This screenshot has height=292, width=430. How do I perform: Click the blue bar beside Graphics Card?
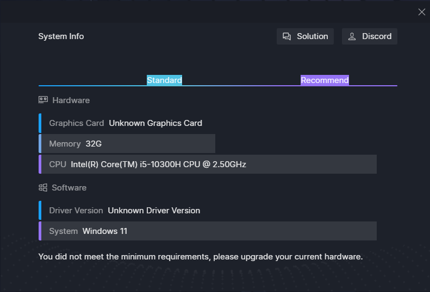tap(40, 123)
